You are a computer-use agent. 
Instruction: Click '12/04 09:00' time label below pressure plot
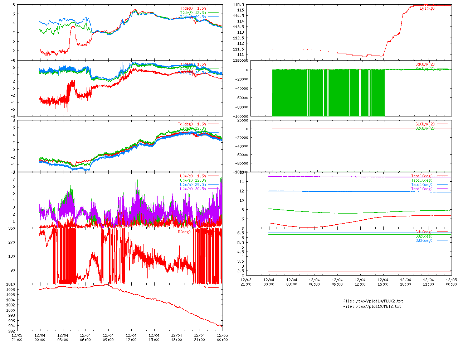108,338
